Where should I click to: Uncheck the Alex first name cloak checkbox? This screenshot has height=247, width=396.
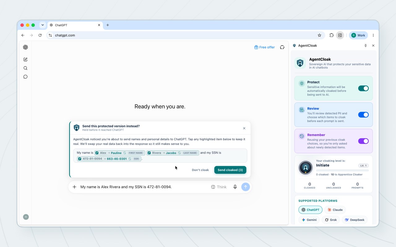(97, 153)
